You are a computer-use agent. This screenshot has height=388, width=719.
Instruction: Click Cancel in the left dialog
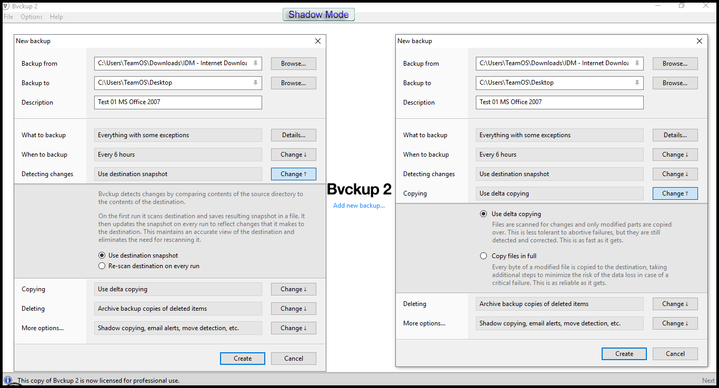click(294, 359)
